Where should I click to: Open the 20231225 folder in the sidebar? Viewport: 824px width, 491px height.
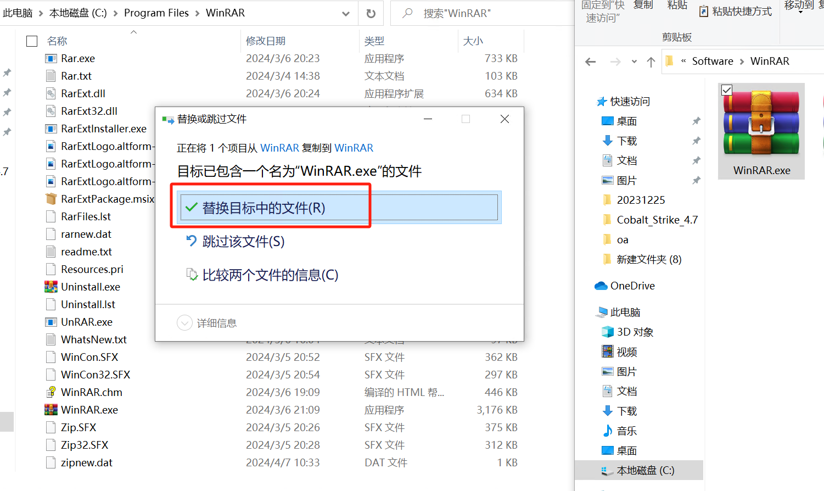coord(641,200)
